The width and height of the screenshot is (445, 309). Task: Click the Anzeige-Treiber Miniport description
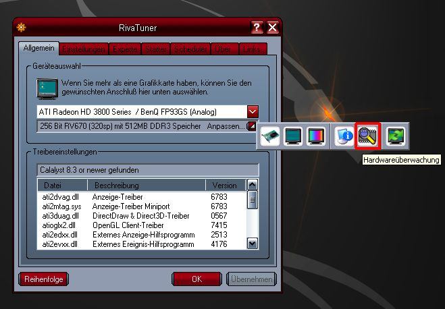131,206
